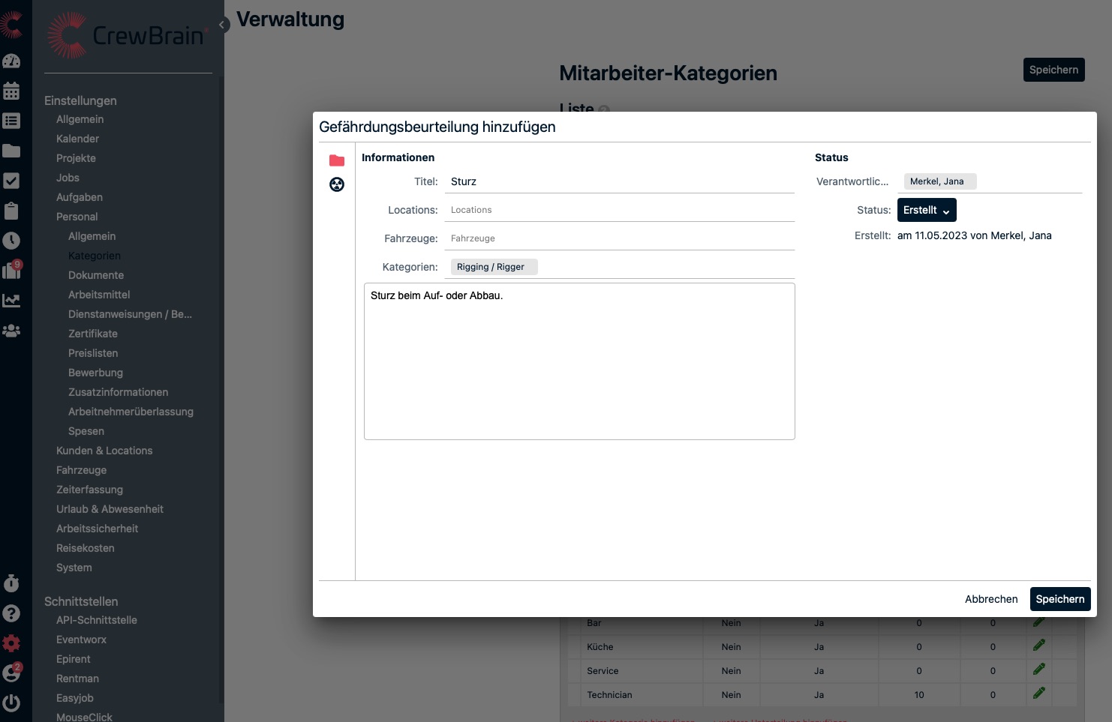
Task: Select Zeiterfassung in the settings menu
Action: click(x=89, y=490)
